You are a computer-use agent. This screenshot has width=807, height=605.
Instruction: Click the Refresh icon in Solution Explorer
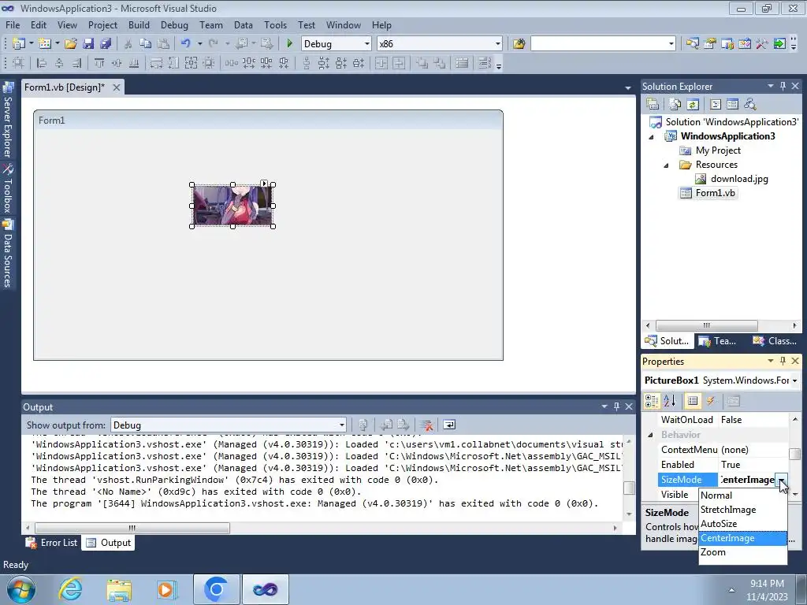tap(693, 104)
